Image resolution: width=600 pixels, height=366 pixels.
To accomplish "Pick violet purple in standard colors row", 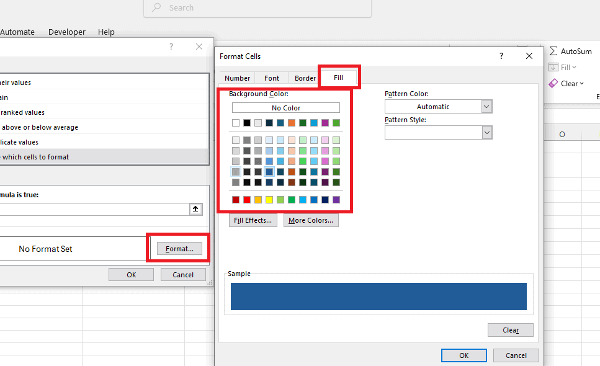I will pos(336,200).
